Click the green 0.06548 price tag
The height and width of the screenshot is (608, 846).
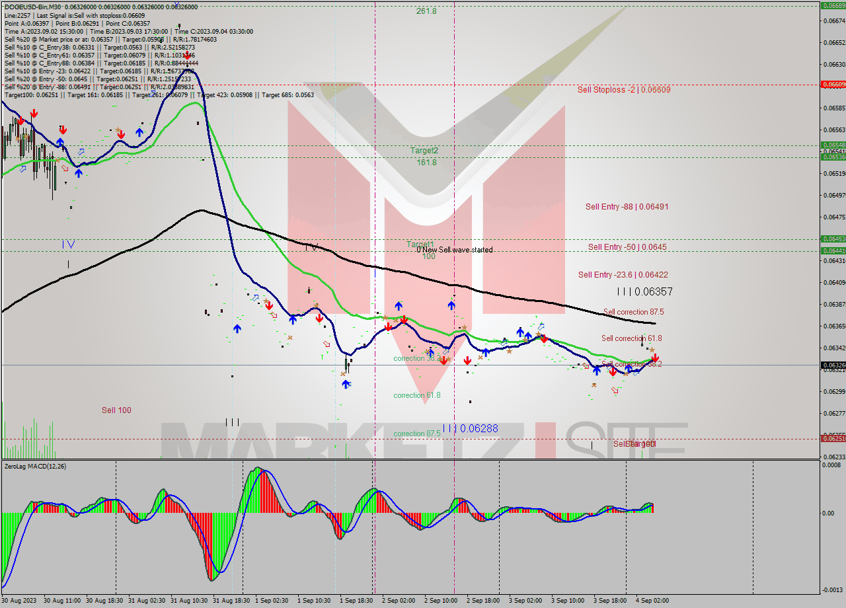coord(832,145)
